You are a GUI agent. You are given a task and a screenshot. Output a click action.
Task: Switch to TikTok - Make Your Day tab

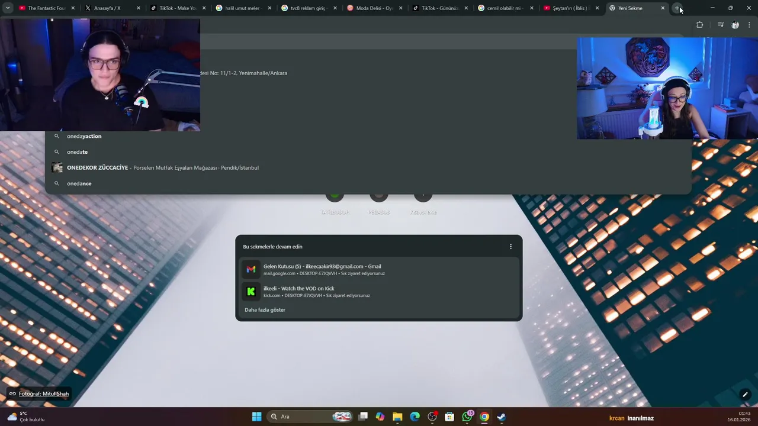point(178,8)
